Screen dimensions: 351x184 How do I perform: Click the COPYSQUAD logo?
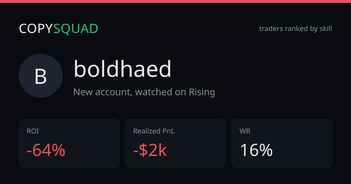click(58, 29)
